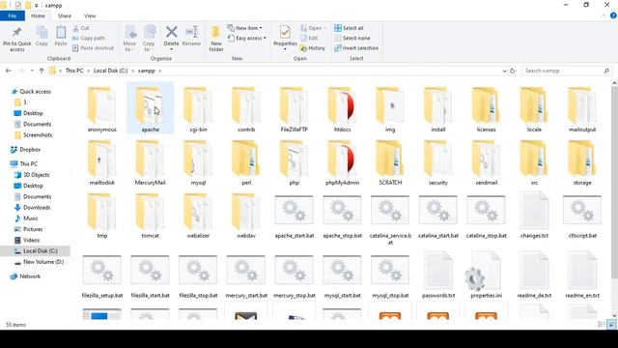Click the Rename ribbon icon
Viewport: 618px width, 348px height.
[x=191, y=32]
